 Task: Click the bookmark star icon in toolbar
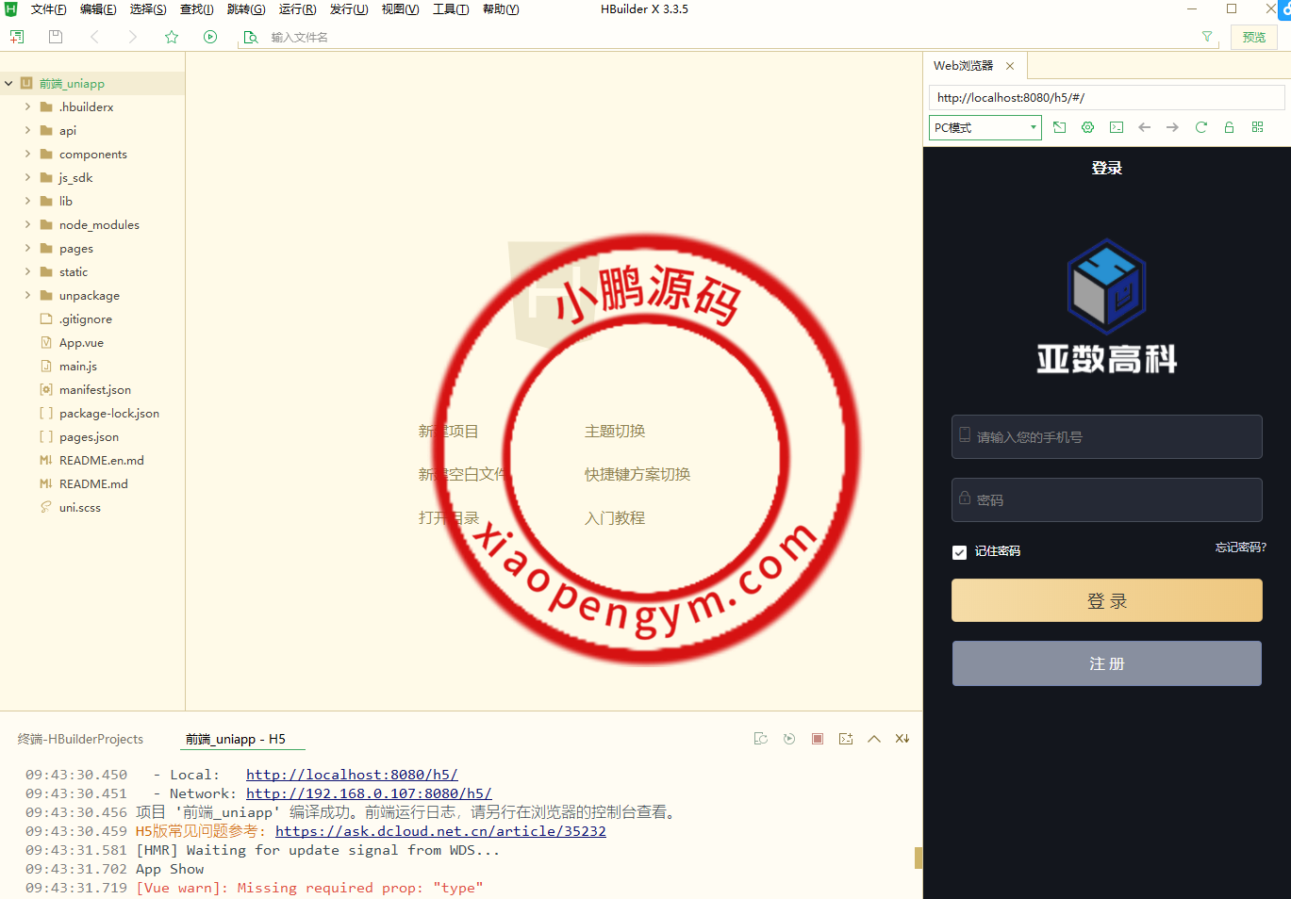tap(172, 37)
